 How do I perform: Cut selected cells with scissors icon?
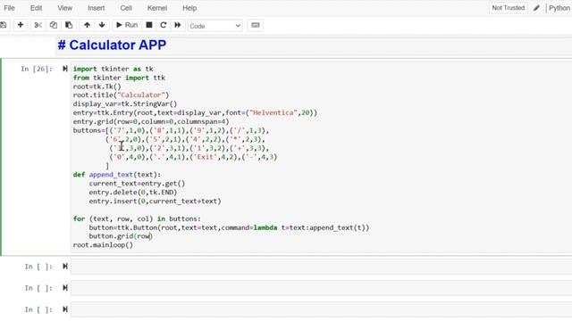(x=38, y=25)
